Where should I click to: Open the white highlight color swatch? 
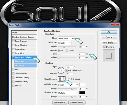(82, 85)
